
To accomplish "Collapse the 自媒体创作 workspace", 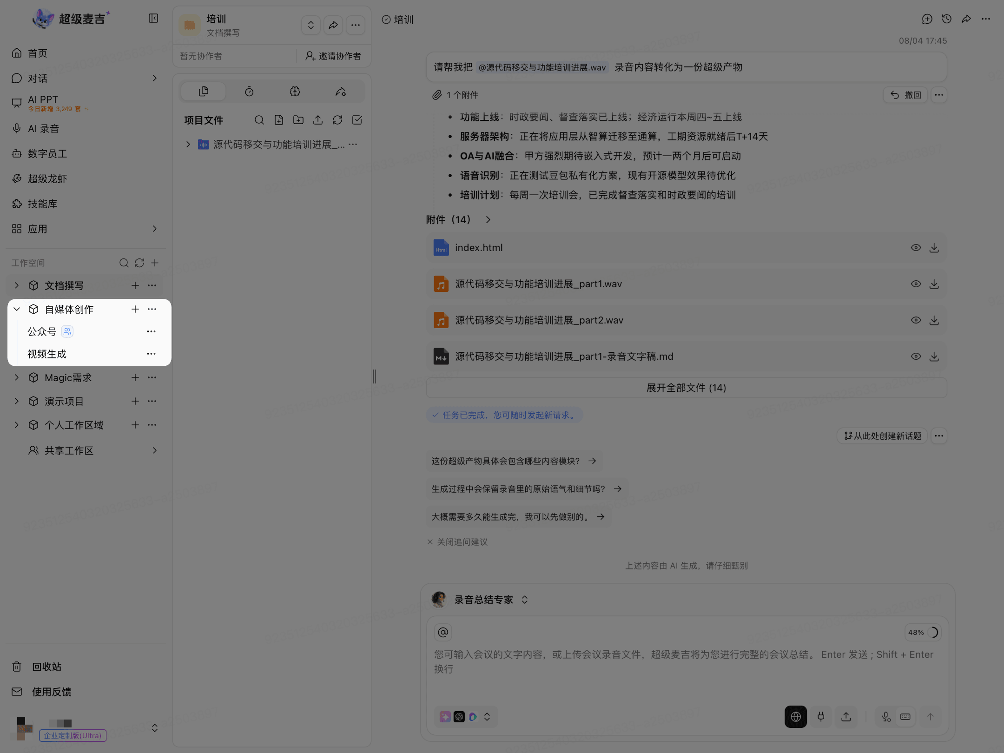I will coord(17,309).
